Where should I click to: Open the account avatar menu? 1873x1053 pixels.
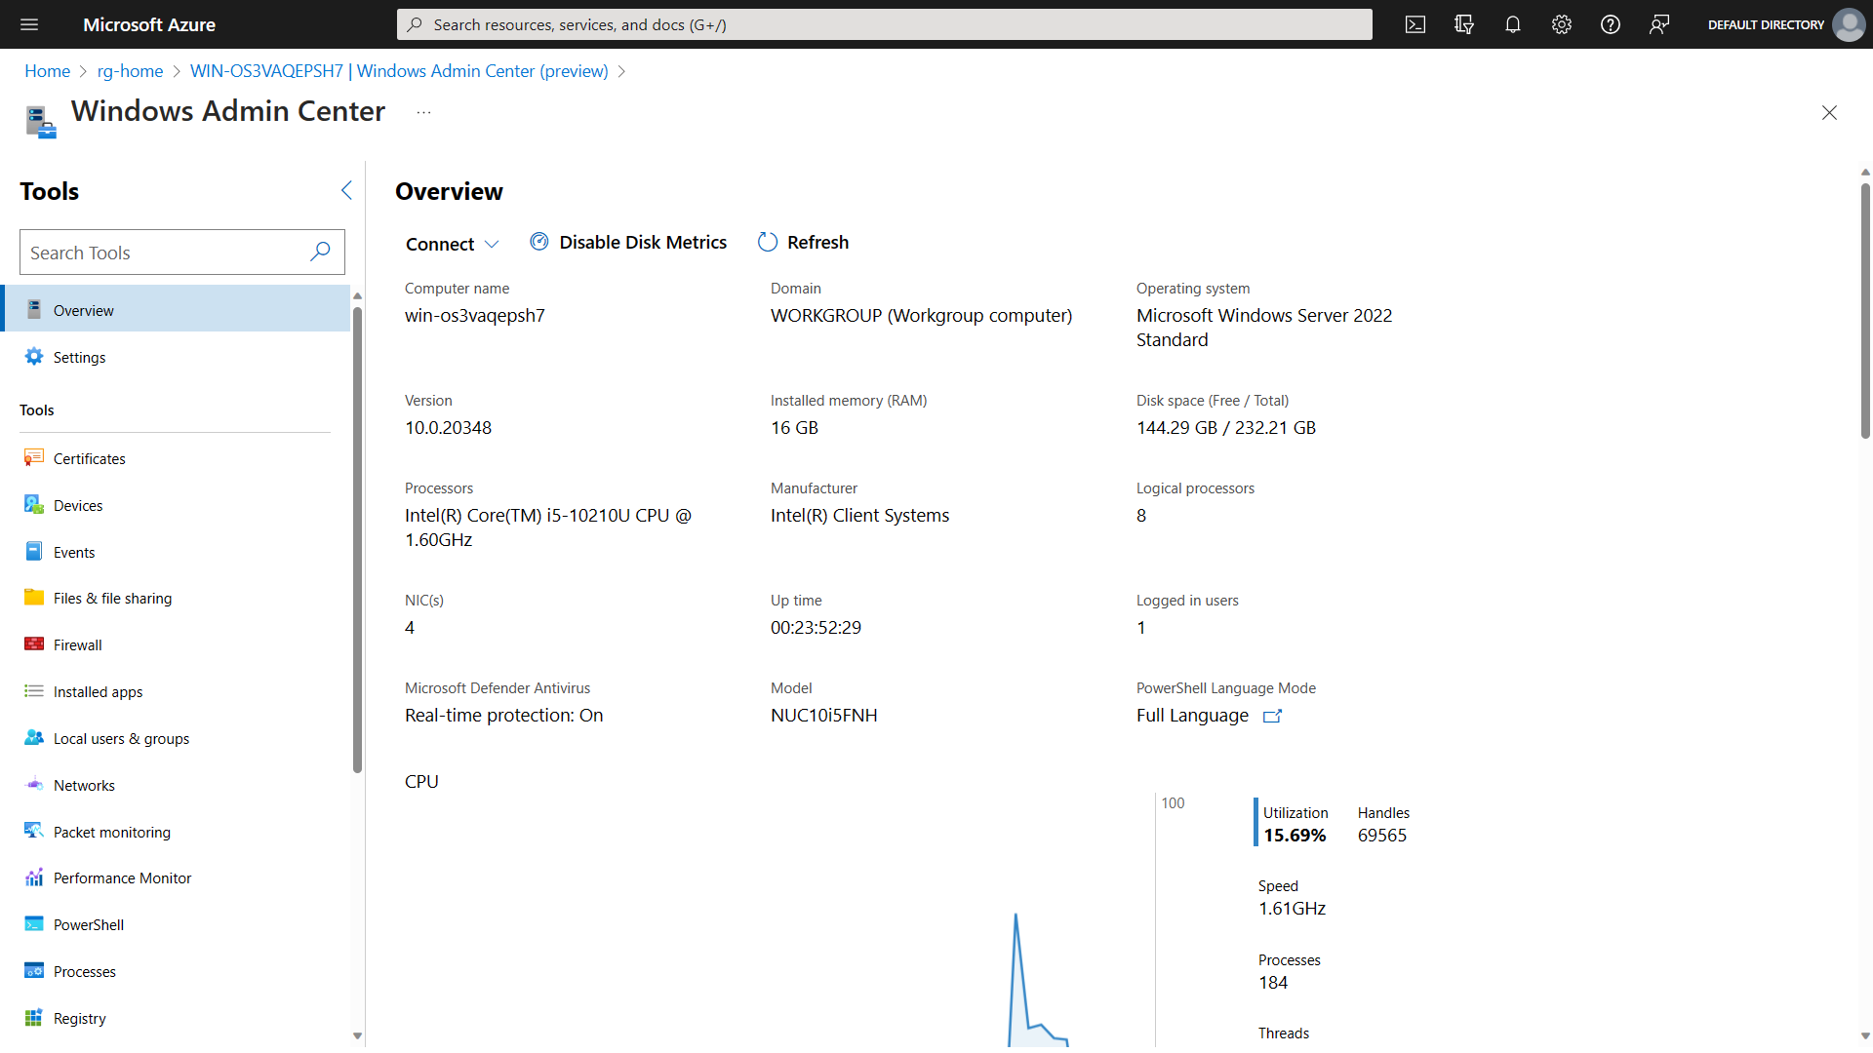(x=1849, y=24)
